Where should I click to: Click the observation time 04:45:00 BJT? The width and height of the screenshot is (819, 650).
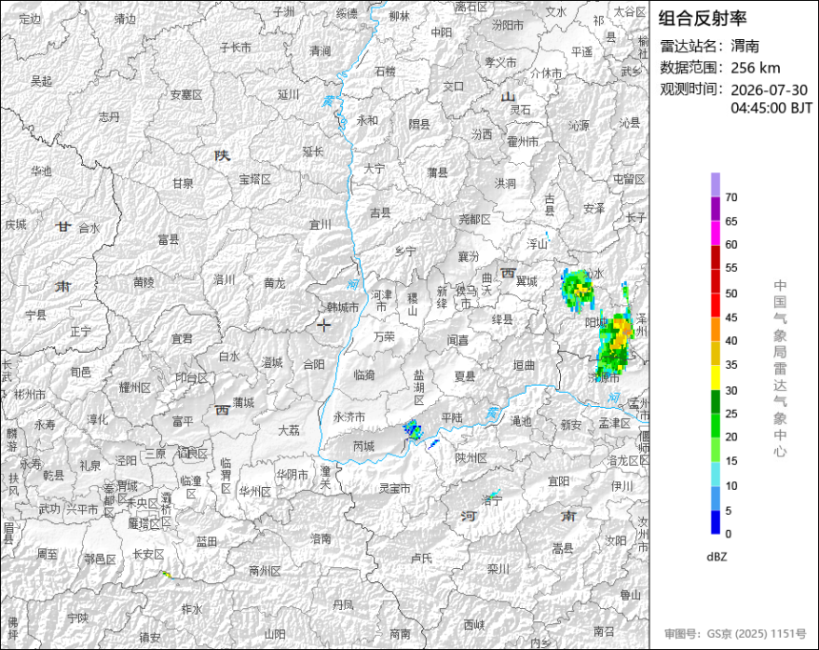pyautogui.click(x=771, y=109)
